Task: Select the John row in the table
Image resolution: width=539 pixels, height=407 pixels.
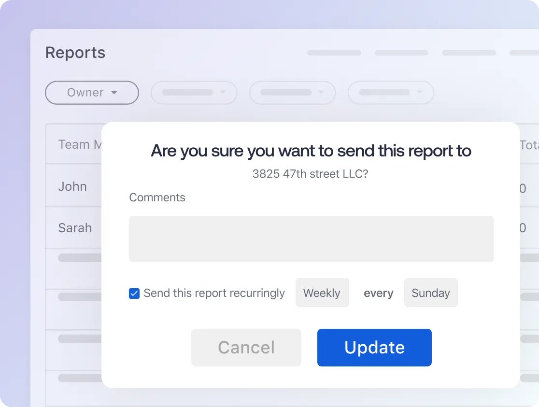Action: (x=72, y=186)
